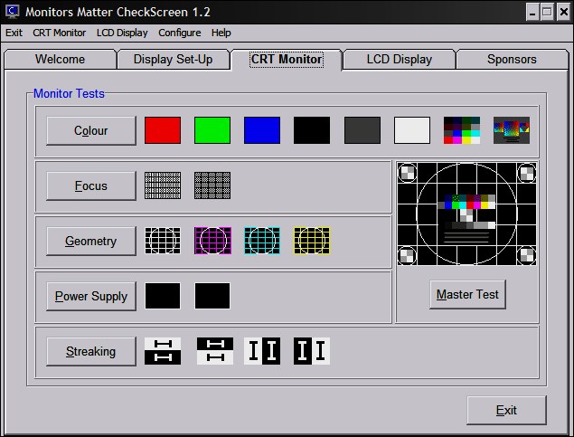The height and width of the screenshot is (437, 574).
Task: Click the Exit button at bottom
Action: point(506,410)
